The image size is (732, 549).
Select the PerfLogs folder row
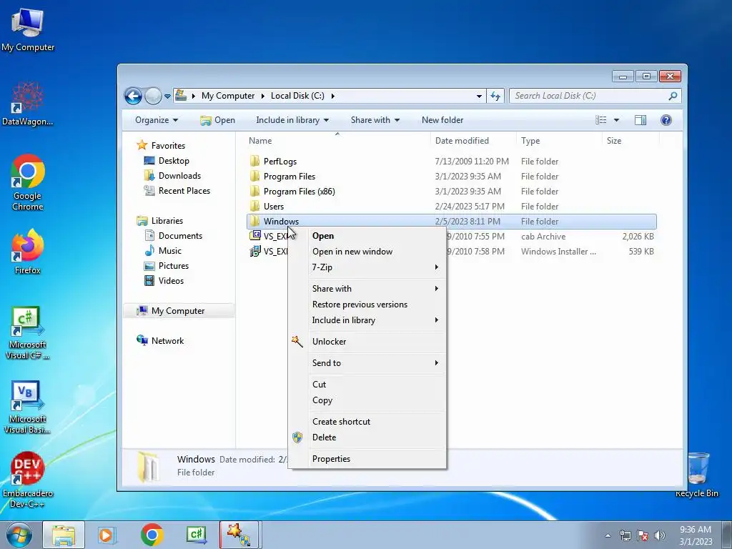[x=452, y=162]
